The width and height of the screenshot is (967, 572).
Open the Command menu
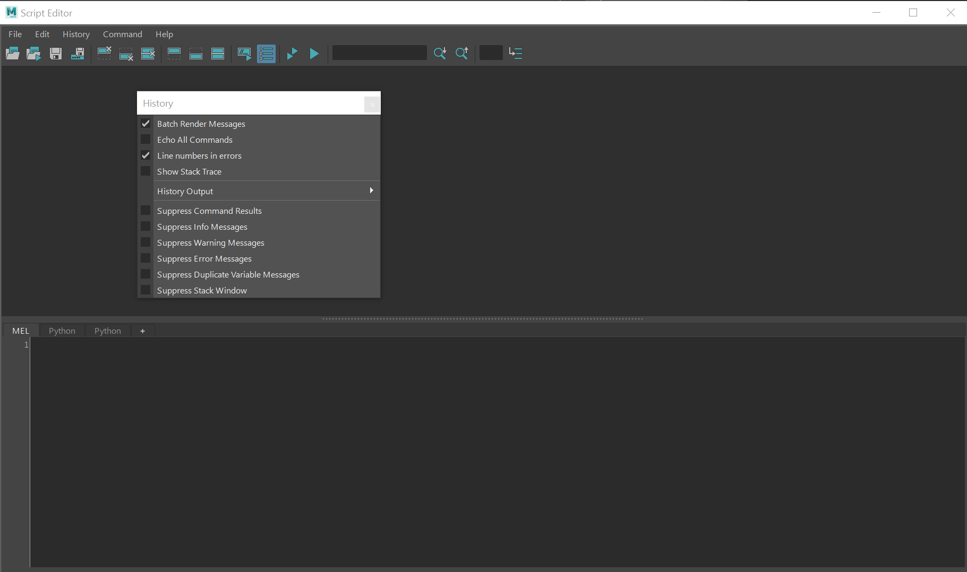click(122, 34)
